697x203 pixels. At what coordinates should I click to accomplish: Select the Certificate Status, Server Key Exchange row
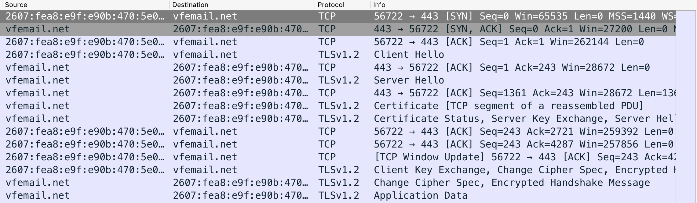tap(338, 119)
